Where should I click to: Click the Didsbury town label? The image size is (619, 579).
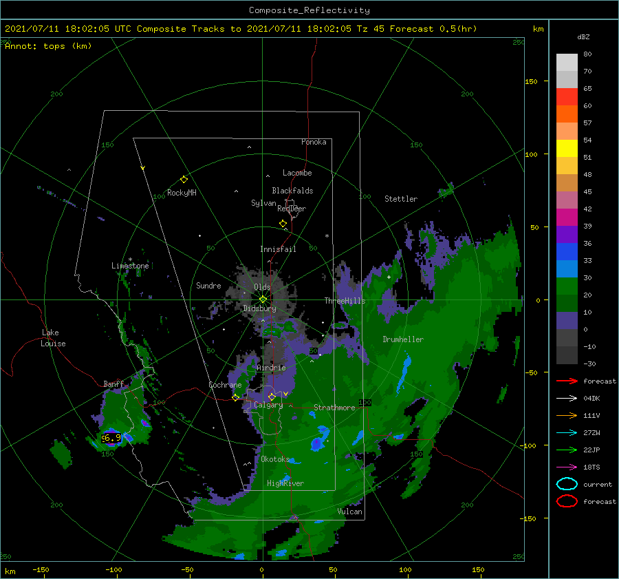(260, 308)
